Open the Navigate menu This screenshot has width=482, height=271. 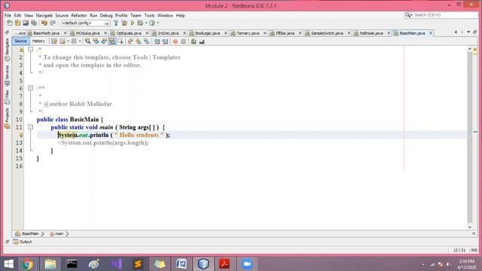coord(44,15)
